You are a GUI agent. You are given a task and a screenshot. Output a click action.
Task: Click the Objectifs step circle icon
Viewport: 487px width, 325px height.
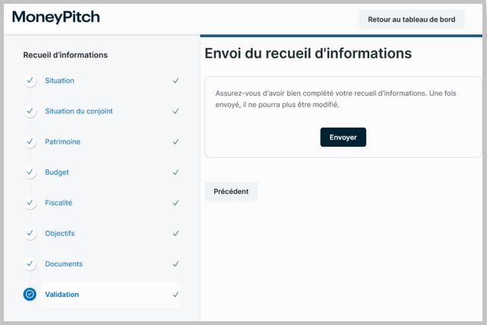tap(30, 233)
